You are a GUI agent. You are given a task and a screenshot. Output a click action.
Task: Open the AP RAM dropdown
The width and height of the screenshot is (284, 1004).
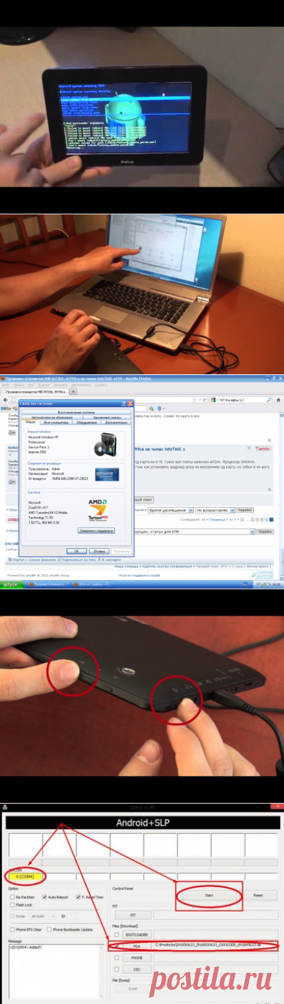point(43,916)
